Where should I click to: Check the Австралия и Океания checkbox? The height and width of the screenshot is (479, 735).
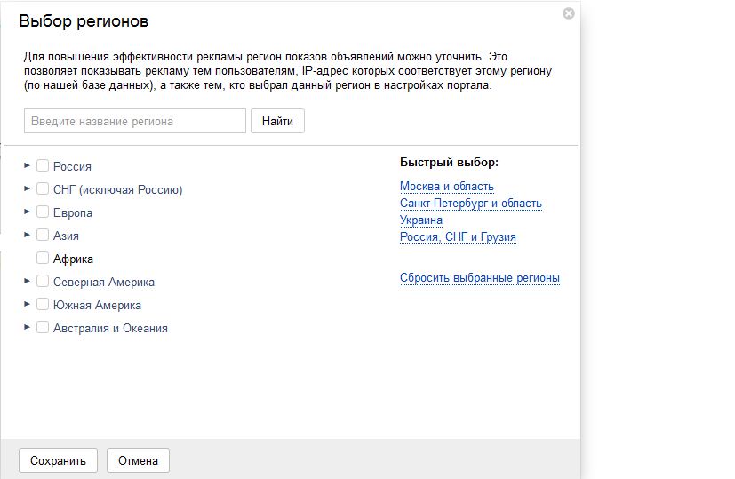tap(43, 327)
